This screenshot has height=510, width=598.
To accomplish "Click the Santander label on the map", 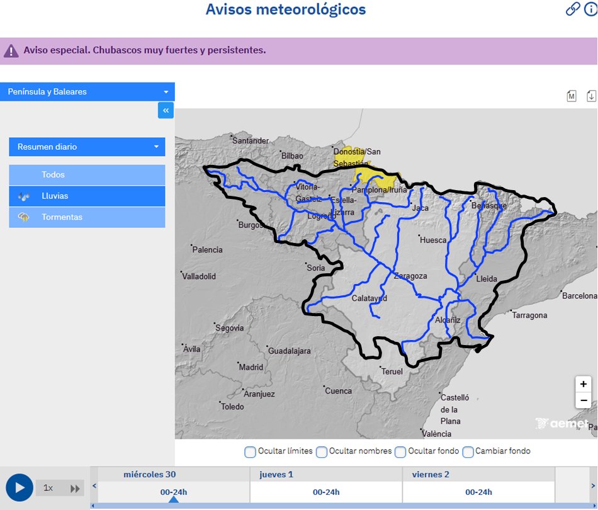I will pyautogui.click(x=251, y=141).
